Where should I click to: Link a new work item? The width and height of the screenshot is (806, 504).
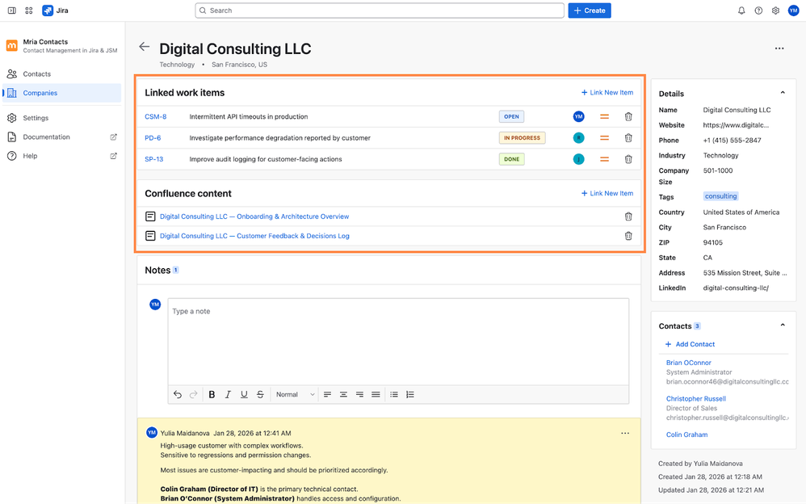click(607, 93)
